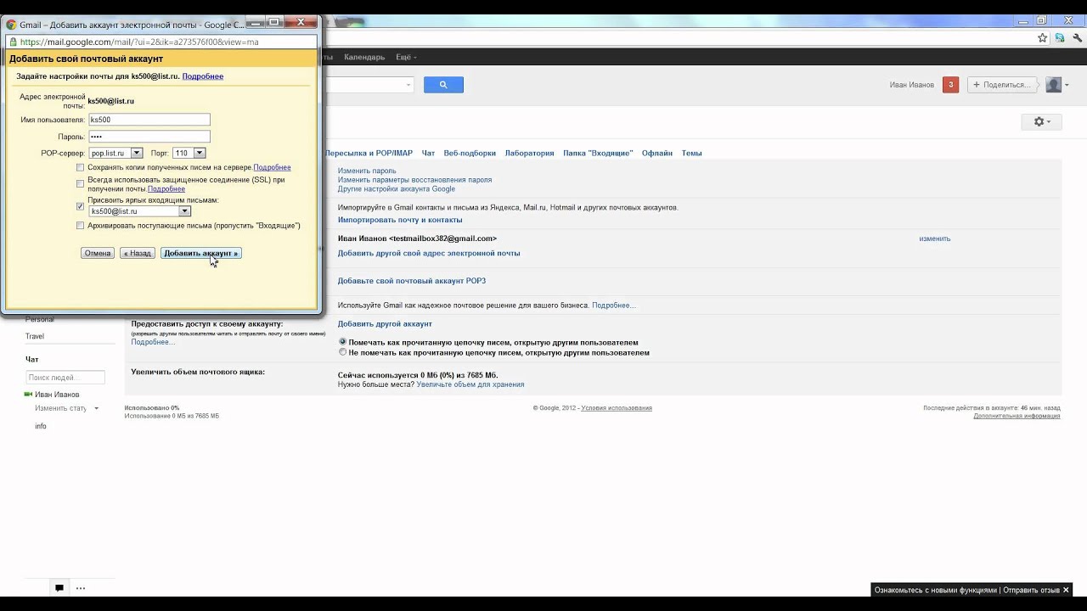Bookmark page with the star icon
The width and height of the screenshot is (1087, 611).
click(1042, 38)
